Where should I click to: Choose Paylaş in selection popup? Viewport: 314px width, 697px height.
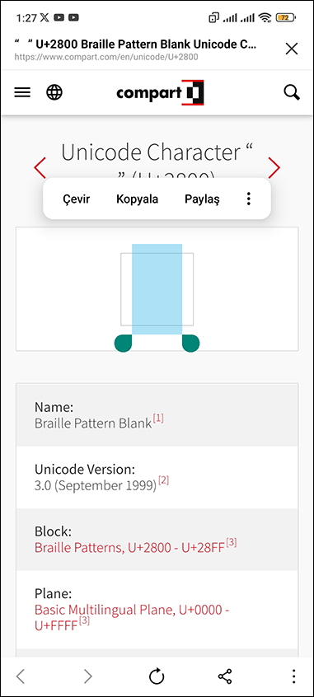coord(203,199)
